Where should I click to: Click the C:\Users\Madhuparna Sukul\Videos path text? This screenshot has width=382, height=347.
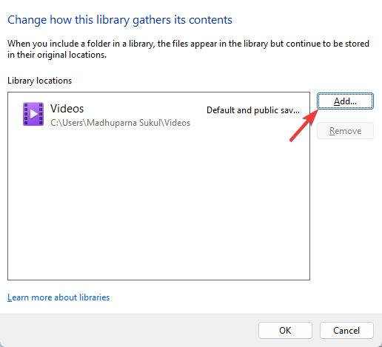coord(121,123)
